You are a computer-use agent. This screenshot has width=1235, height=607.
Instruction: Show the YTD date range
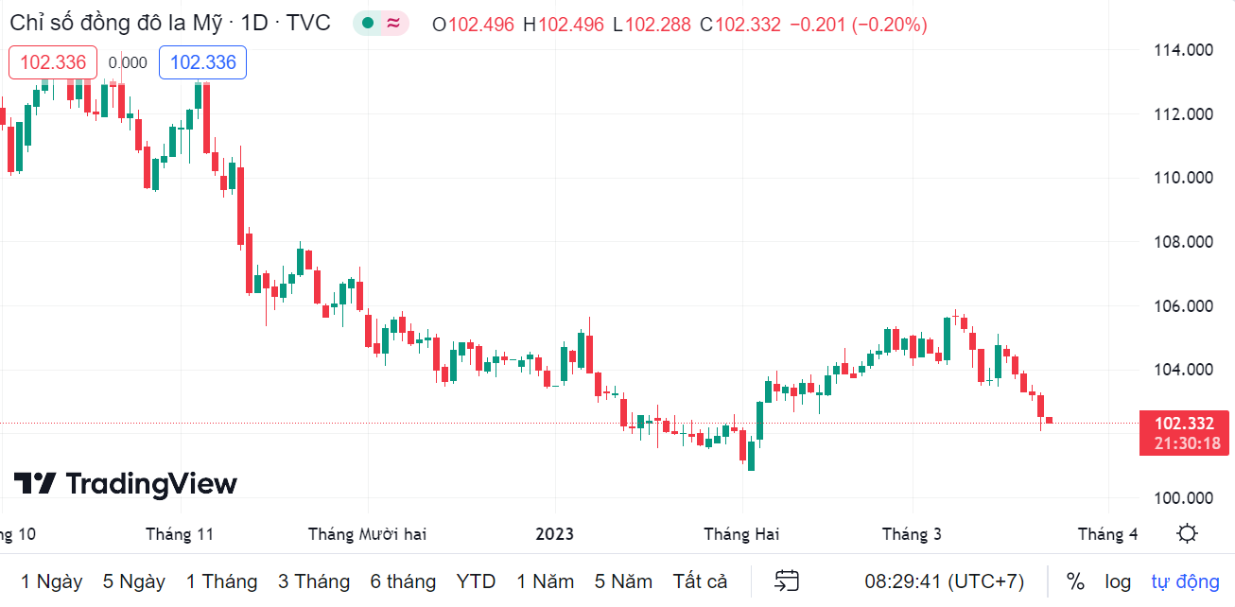pos(476,581)
